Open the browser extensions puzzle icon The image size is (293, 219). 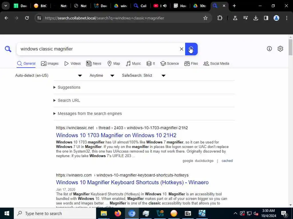(220, 18)
